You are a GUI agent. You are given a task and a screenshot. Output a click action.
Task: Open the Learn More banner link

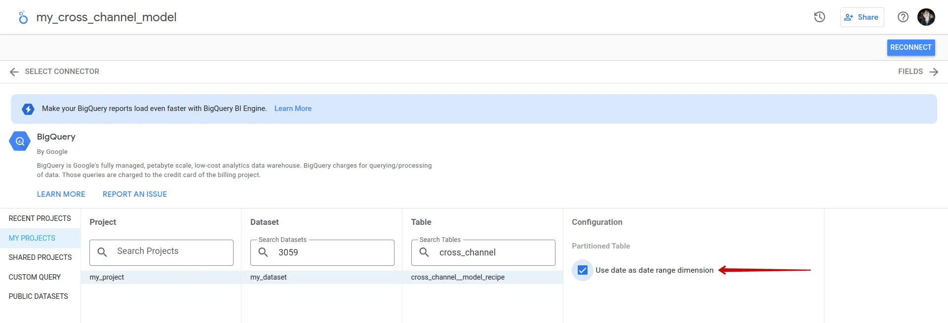pos(293,108)
